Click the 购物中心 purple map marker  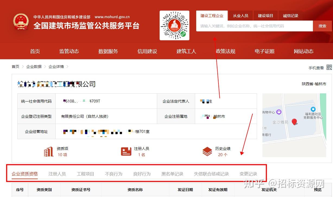click(279, 112)
